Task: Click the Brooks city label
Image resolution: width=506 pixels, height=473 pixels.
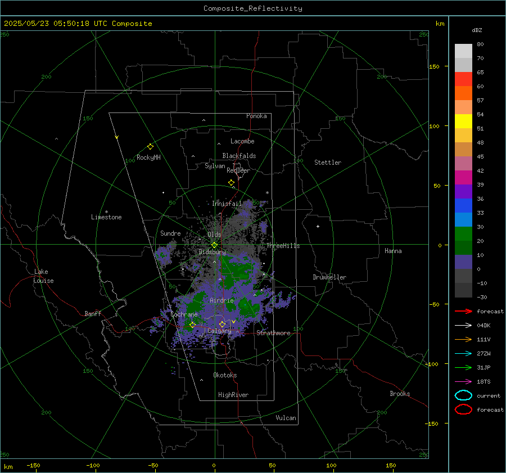Action: [400, 394]
